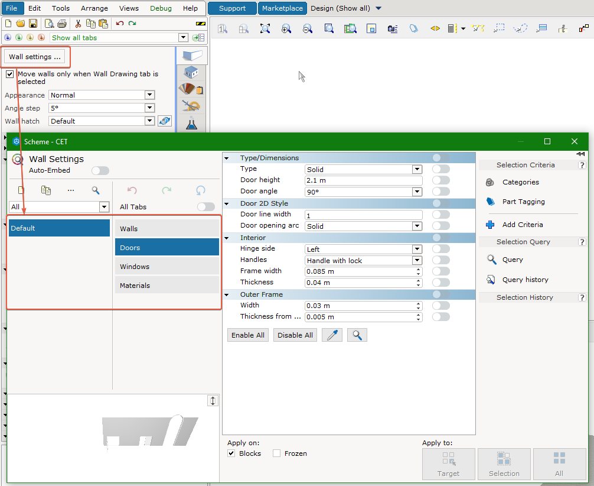Toggle the All Tabs switch
The width and height of the screenshot is (594, 486).
[206, 207]
